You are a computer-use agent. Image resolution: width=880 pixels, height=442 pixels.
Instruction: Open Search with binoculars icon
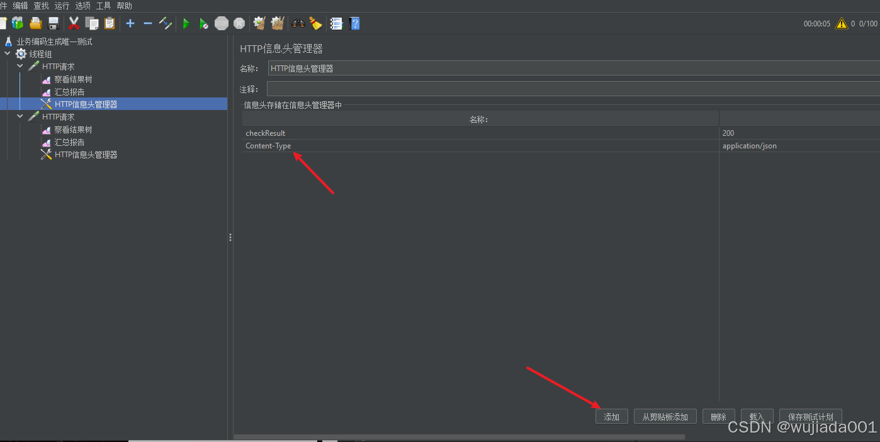(x=298, y=23)
